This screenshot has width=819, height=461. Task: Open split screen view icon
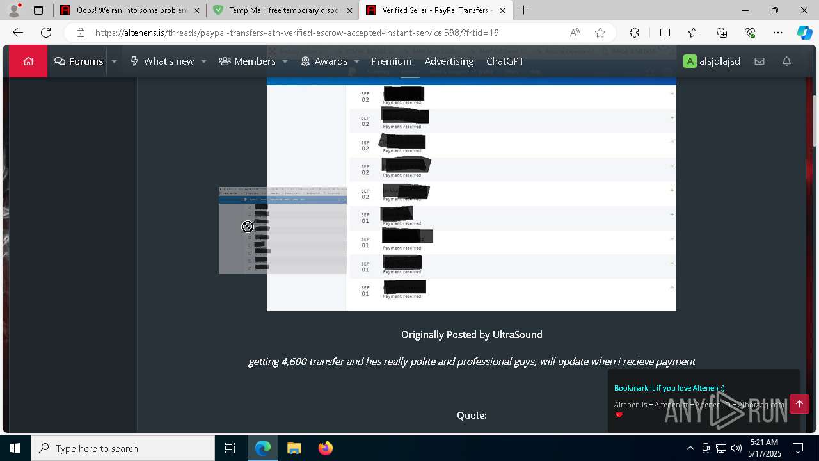pyautogui.click(x=665, y=33)
